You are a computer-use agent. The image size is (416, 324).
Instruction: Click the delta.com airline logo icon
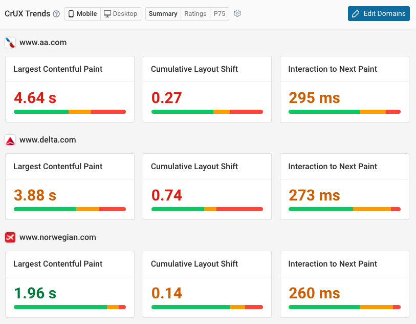10,139
